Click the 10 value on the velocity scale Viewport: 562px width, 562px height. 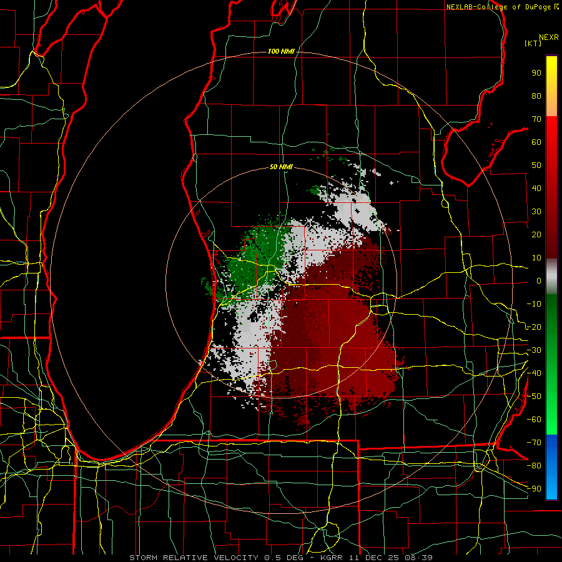536,258
